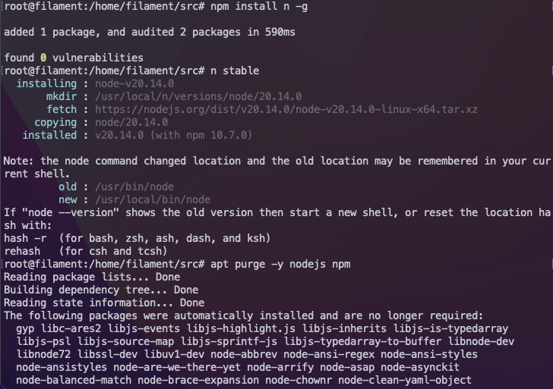Click the 'installed' status label
Image resolution: width=553 pixels, height=389 pixels.
tap(49, 135)
